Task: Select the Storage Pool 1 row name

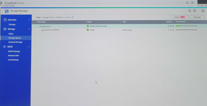Action: [45, 26]
